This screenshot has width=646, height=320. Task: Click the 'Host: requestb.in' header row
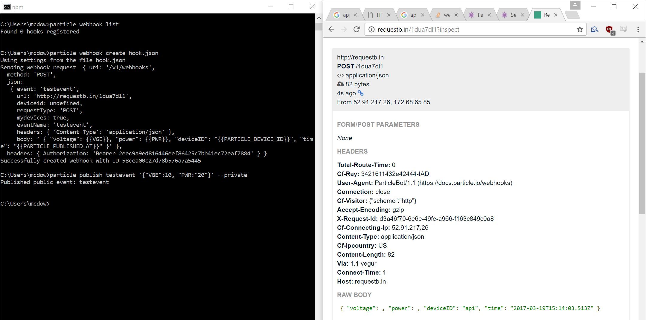click(361, 281)
